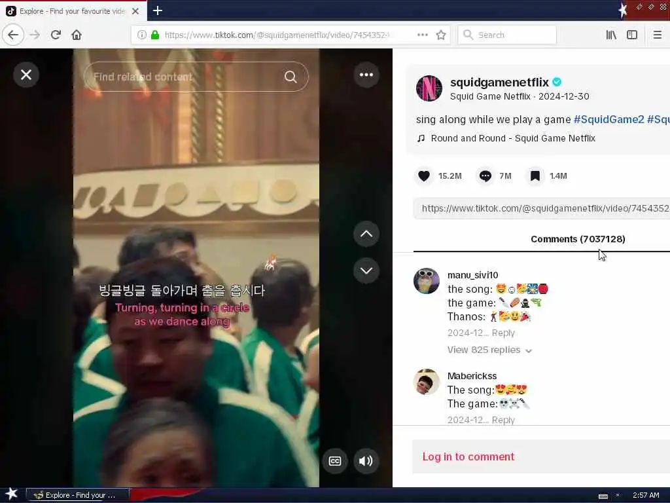This screenshot has width=670, height=503.
Task: Select the Comments (7037128) tab
Action: click(578, 239)
